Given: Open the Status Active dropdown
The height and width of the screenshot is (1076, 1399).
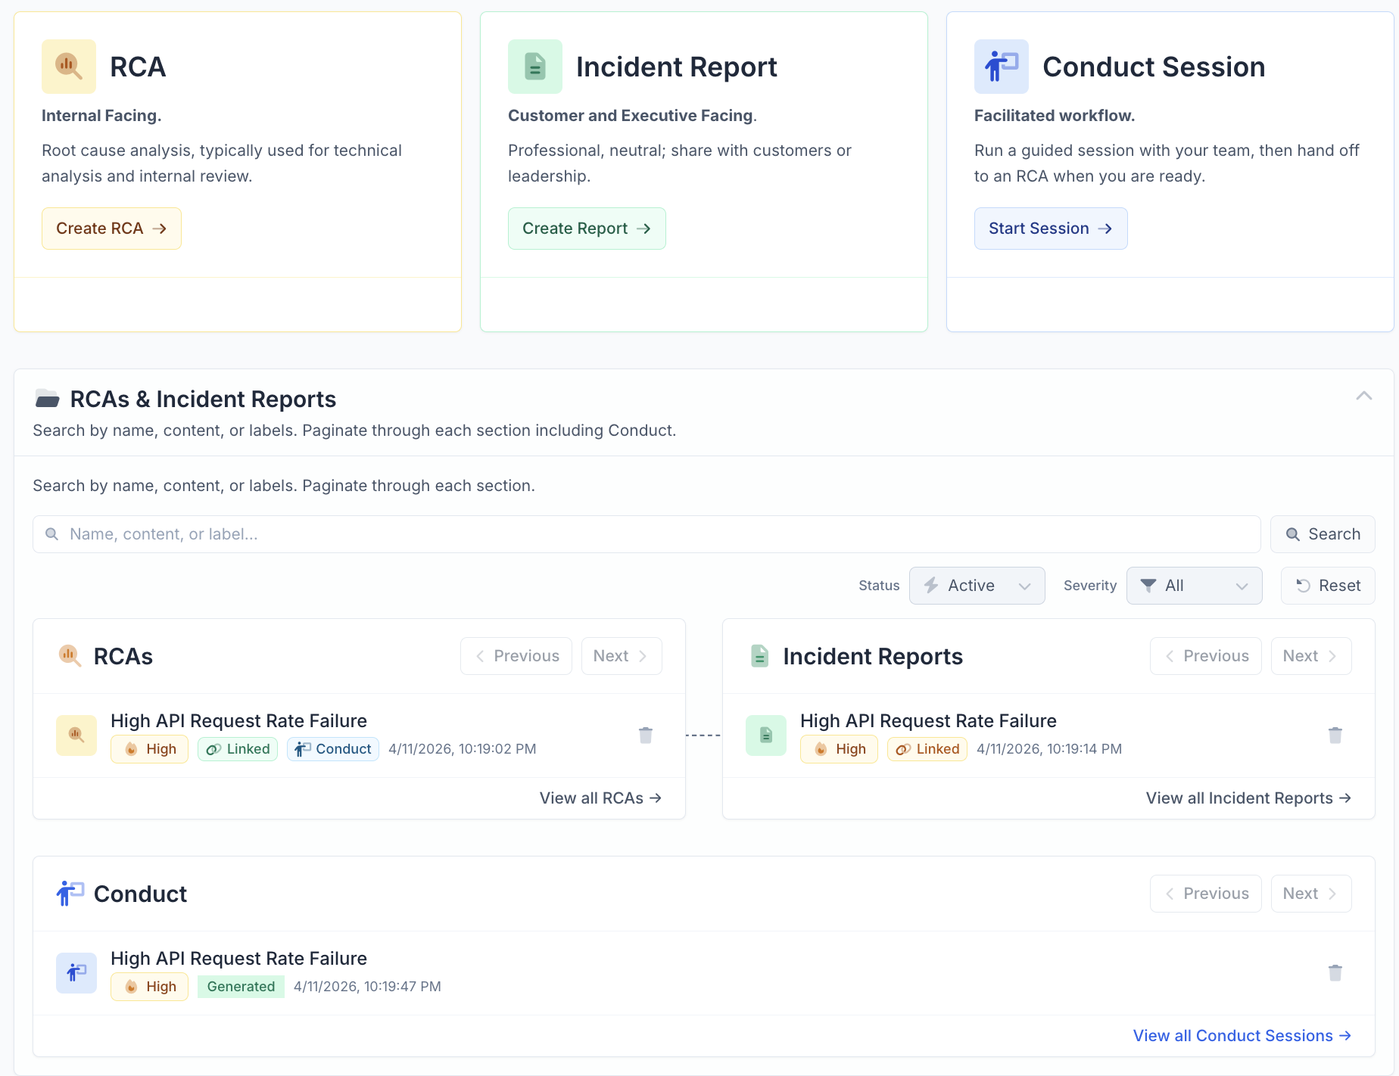Looking at the screenshot, I should pos(977,586).
